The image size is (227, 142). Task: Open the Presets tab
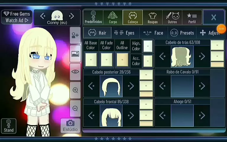click(x=182, y=33)
